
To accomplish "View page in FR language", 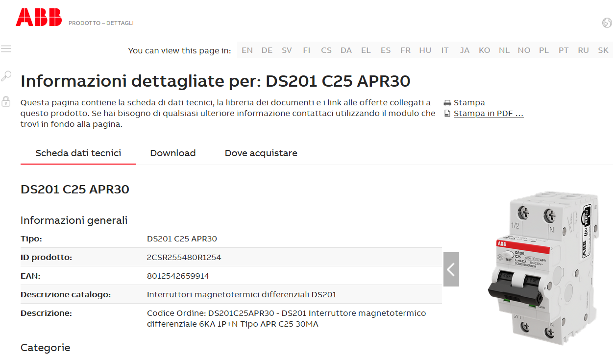I will click(x=405, y=50).
